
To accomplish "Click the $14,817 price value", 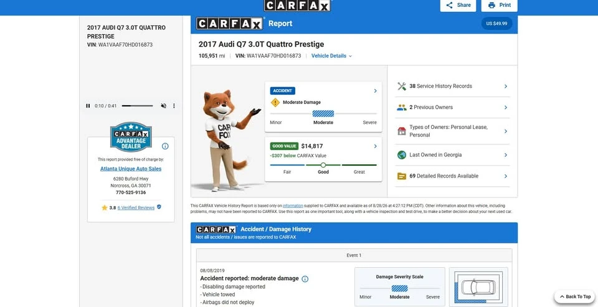I will tap(312, 146).
